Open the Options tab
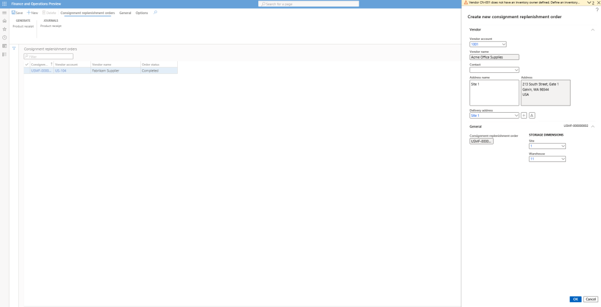The height and width of the screenshot is (307, 601). pyautogui.click(x=141, y=12)
